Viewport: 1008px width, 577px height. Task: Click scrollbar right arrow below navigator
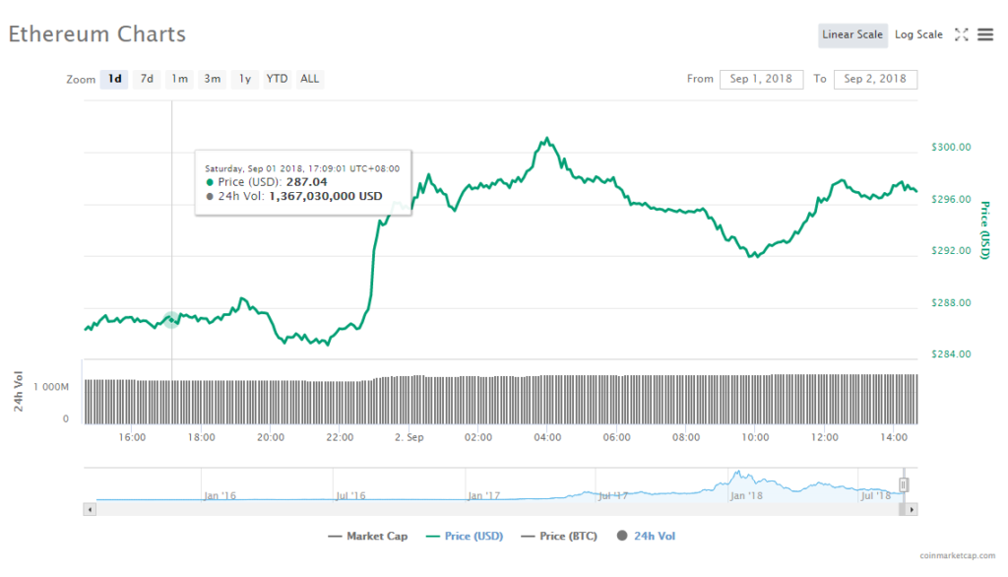point(912,509)
